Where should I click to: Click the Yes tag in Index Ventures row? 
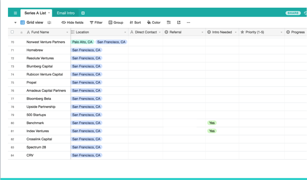click(x=212, y=131)
